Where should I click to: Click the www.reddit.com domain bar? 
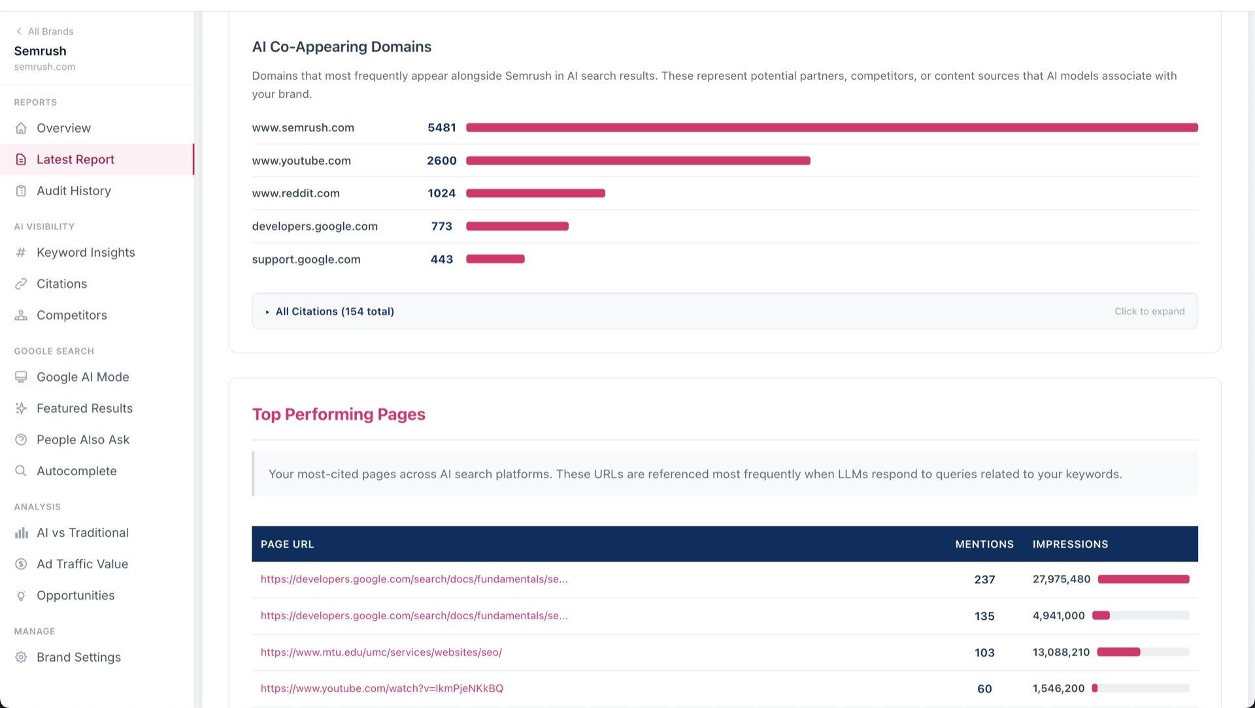[x=535, y=193]
